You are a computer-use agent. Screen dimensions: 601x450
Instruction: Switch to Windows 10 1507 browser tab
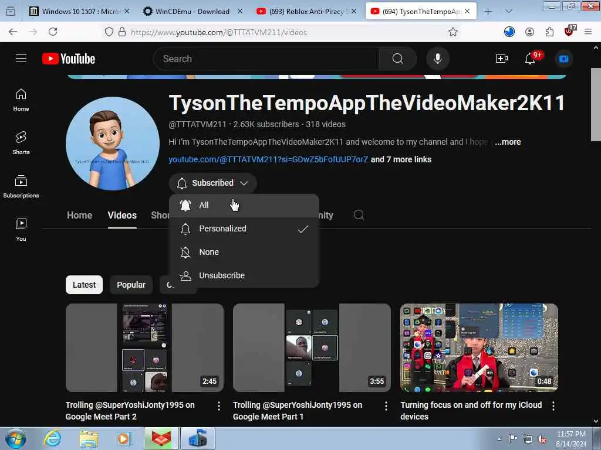pos(80,12)
